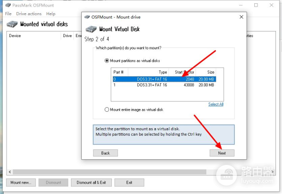Click the Type column header in partition list
Image resolution: width=282 pixels, height=194 pixels.
[x=149, y=72]
